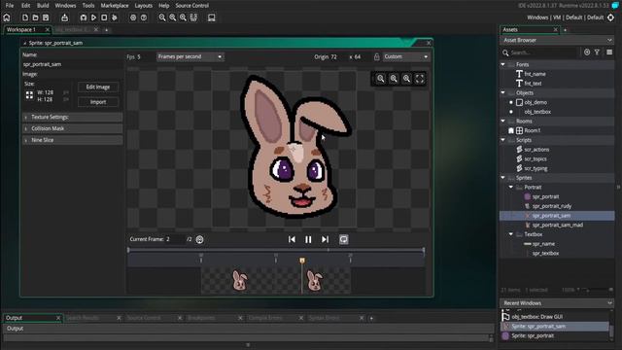The width and height of the screenshot is (622, 350).
Task: Click the broadcast message icon beside the frame count
Action: [x=200, y=239]
